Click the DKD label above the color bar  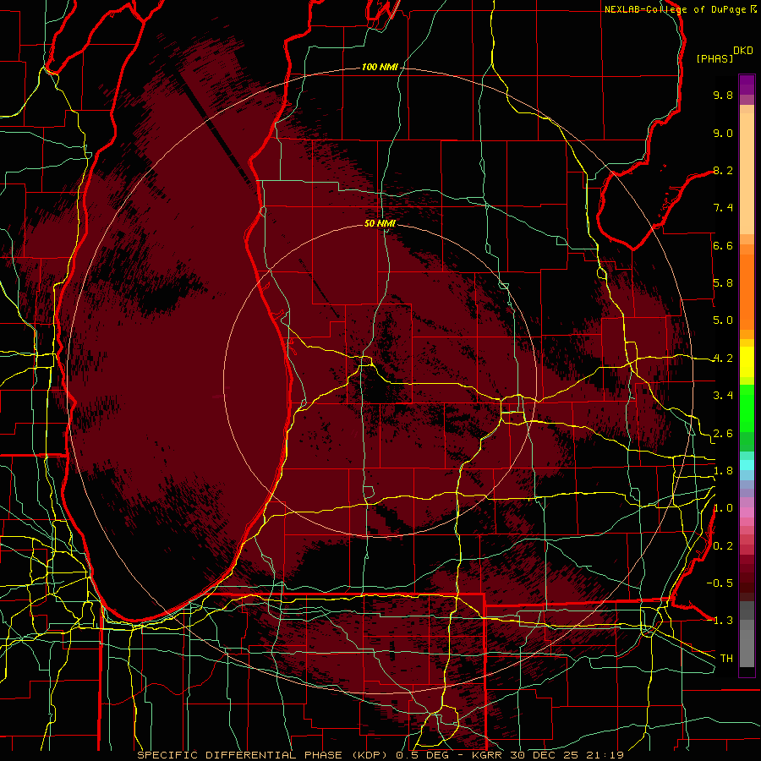click(x=743, y=51)
